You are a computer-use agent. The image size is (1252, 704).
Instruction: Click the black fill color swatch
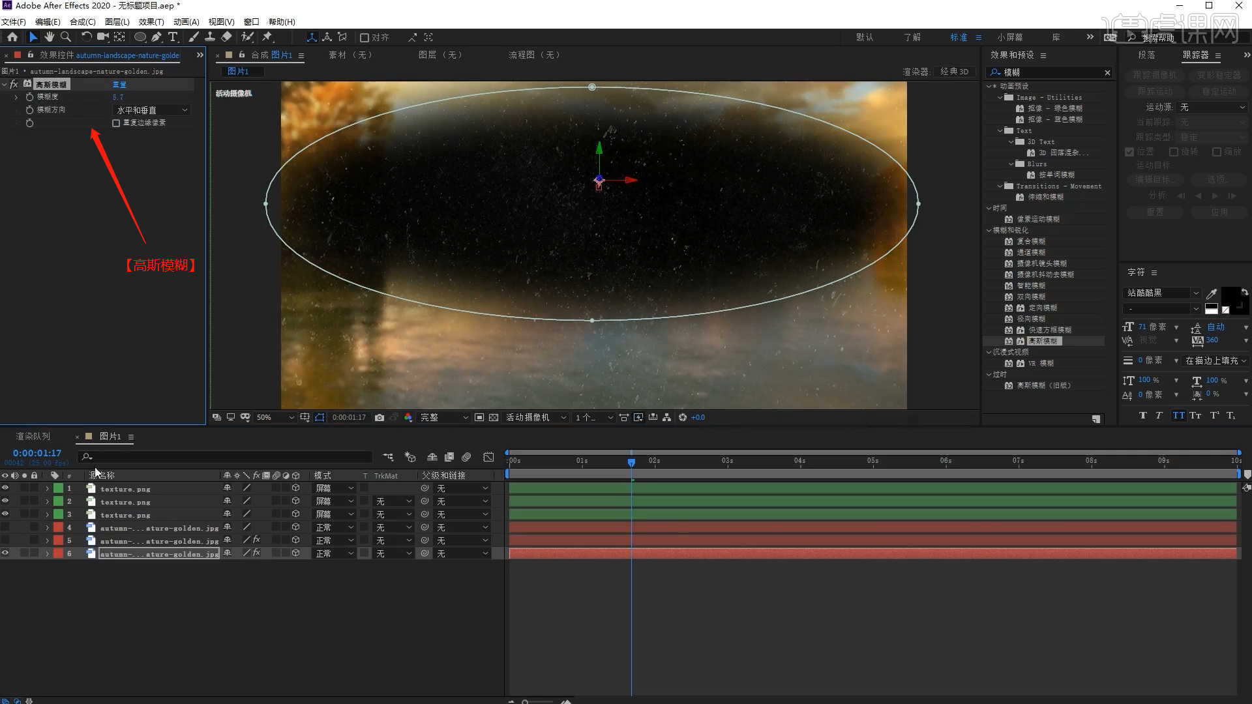pos(1229,295)
